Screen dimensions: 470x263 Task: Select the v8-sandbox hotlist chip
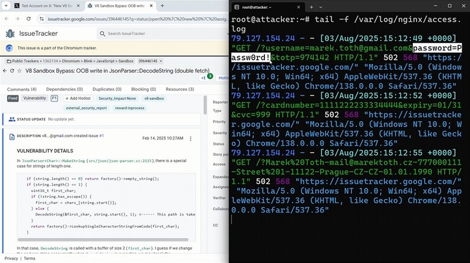[154, 98]
